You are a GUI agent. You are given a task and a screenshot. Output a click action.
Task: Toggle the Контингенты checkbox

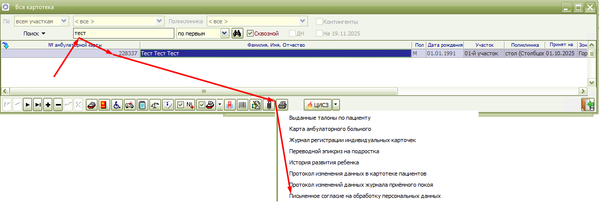pos(320,22)
